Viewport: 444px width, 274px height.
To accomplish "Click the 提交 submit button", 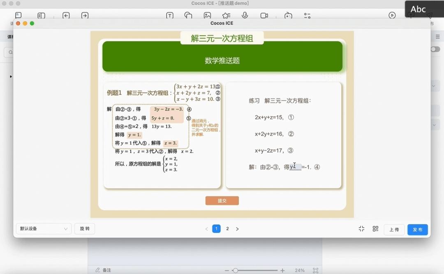I will pyautogui.click(x=222, y=201).
